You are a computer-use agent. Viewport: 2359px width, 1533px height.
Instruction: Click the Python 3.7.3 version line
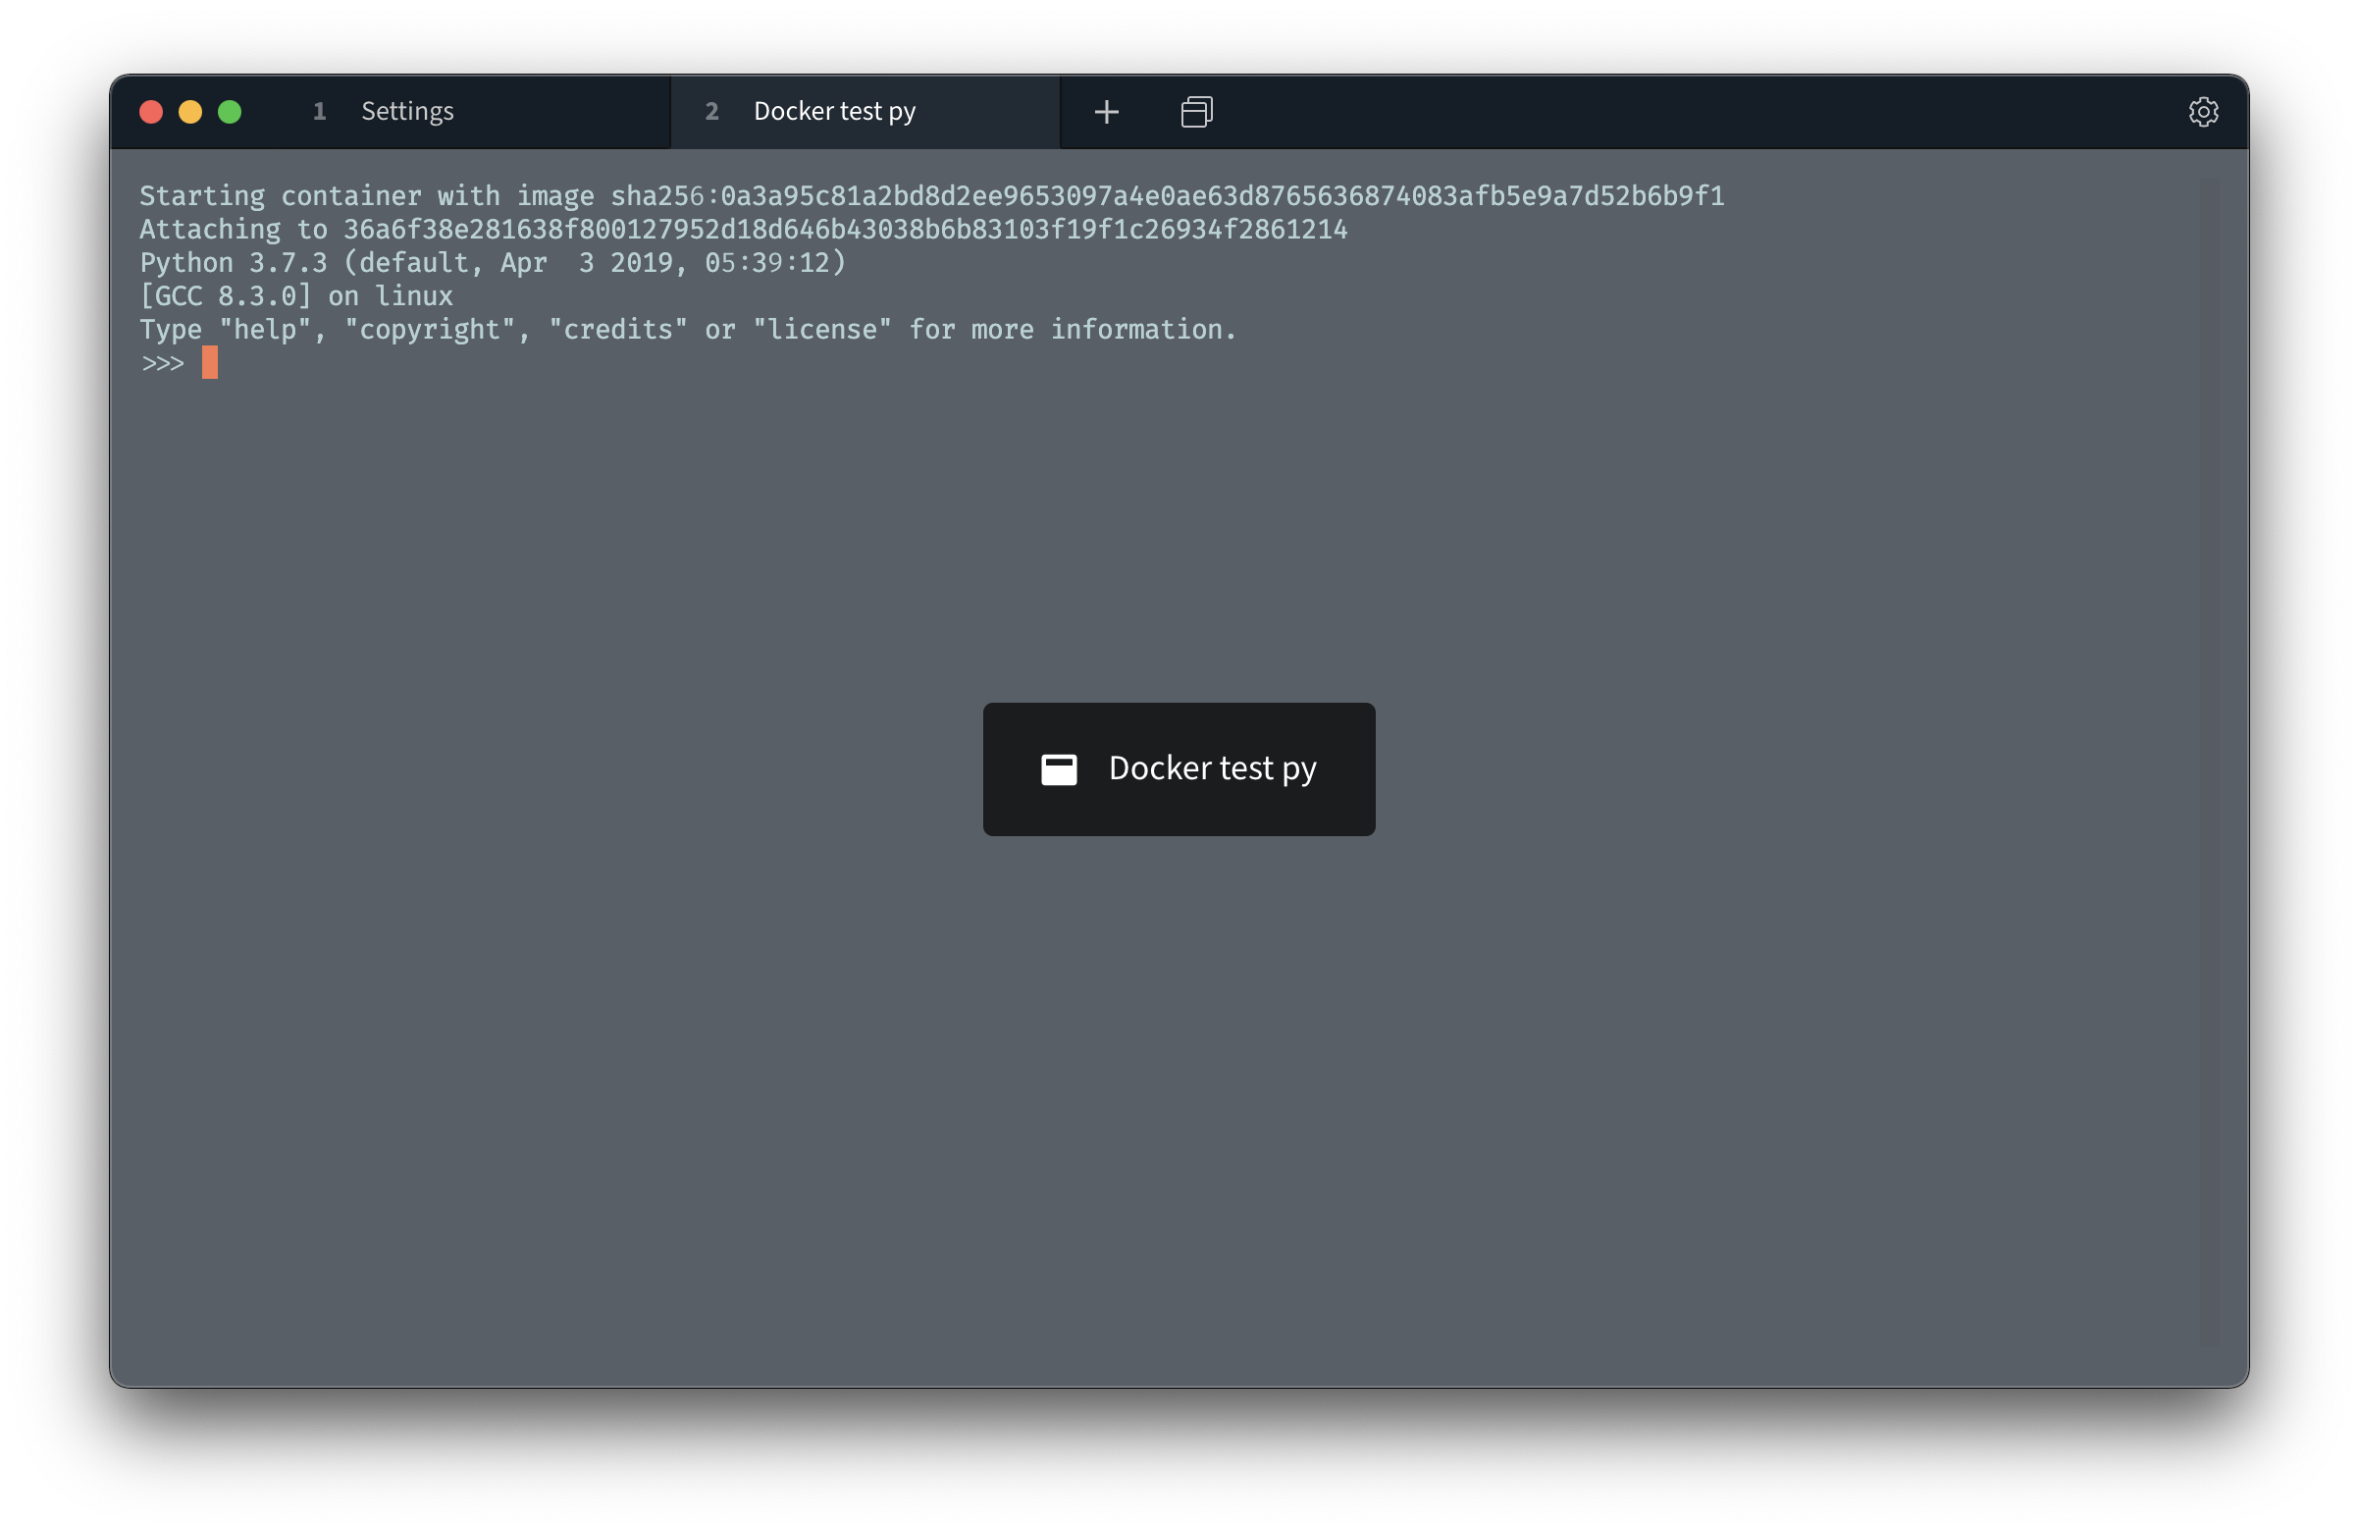coord(493,263)
